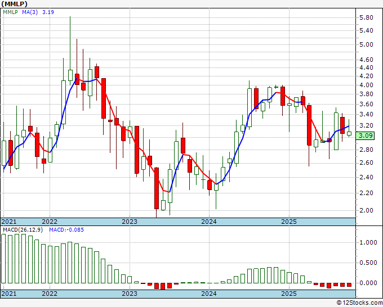The width and height of the screenshot is (383, 307).
Task: Click 2021 on the MACD panel timeline
Action: (x=9, y=294)
